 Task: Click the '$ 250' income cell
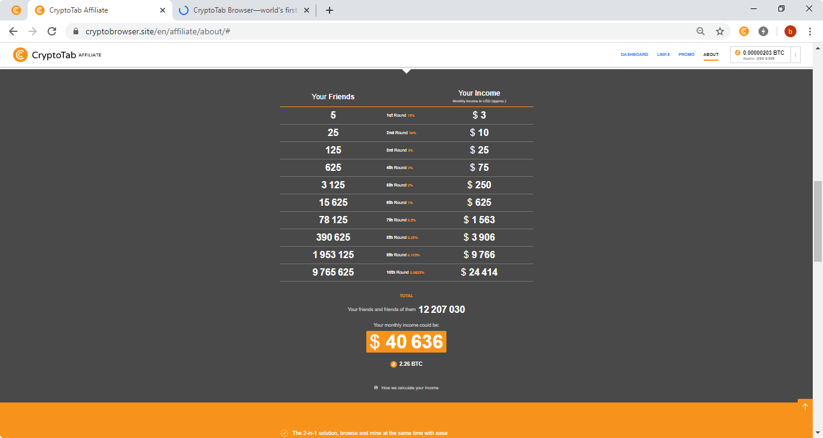480,185
